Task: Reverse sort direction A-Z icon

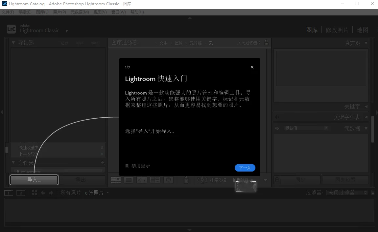Action: tap(202, 180)
